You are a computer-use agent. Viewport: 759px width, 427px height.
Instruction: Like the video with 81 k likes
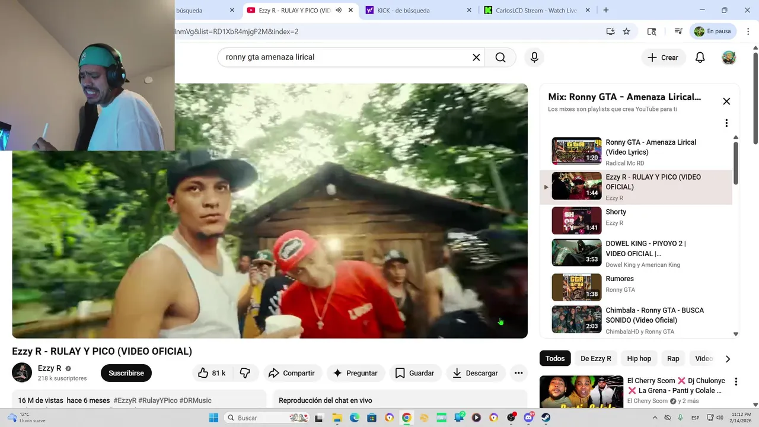212,373
